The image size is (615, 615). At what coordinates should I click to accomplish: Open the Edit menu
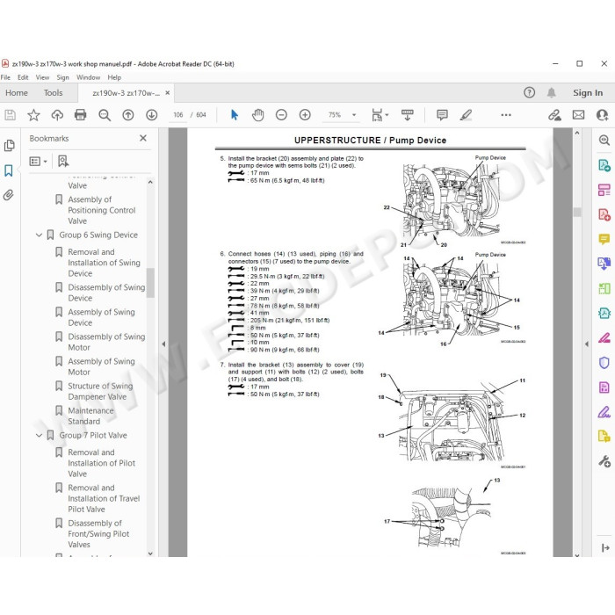pyautogui.click(x=23, y=77)
